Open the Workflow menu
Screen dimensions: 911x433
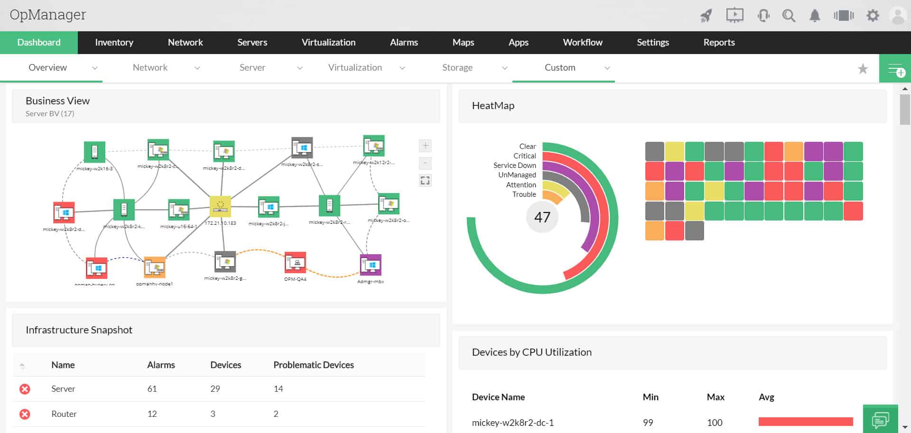[583, 43]
